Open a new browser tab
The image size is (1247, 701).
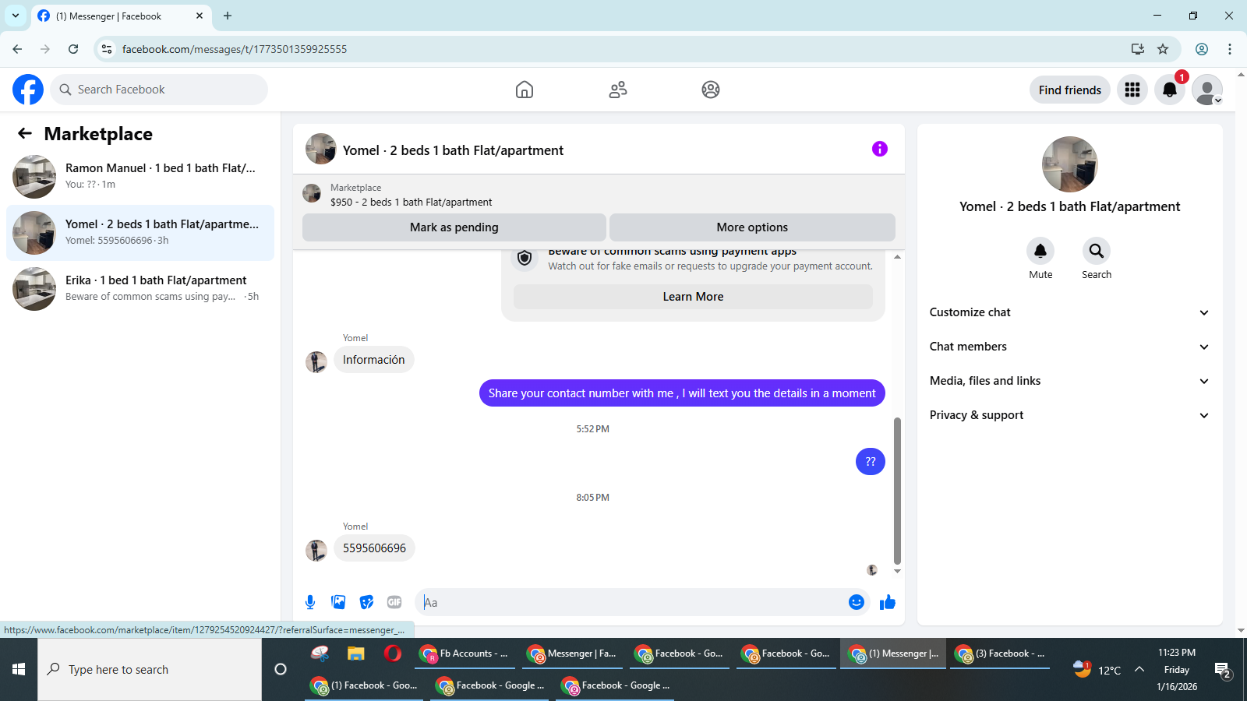(x=228, y=16)
